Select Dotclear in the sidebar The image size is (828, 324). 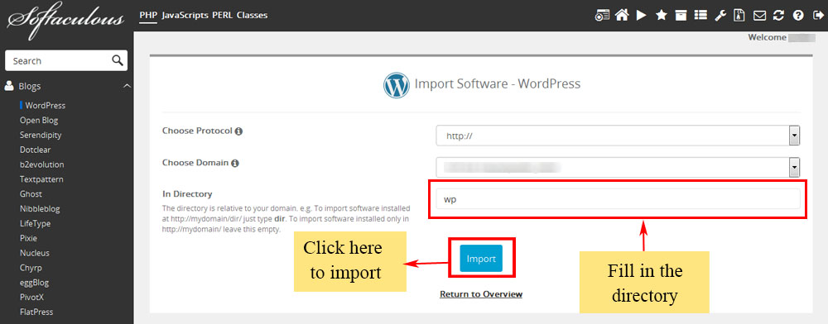36,150
